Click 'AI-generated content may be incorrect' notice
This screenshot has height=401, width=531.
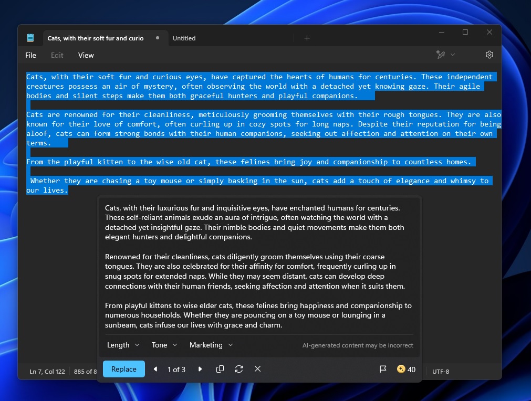point(358,345)
